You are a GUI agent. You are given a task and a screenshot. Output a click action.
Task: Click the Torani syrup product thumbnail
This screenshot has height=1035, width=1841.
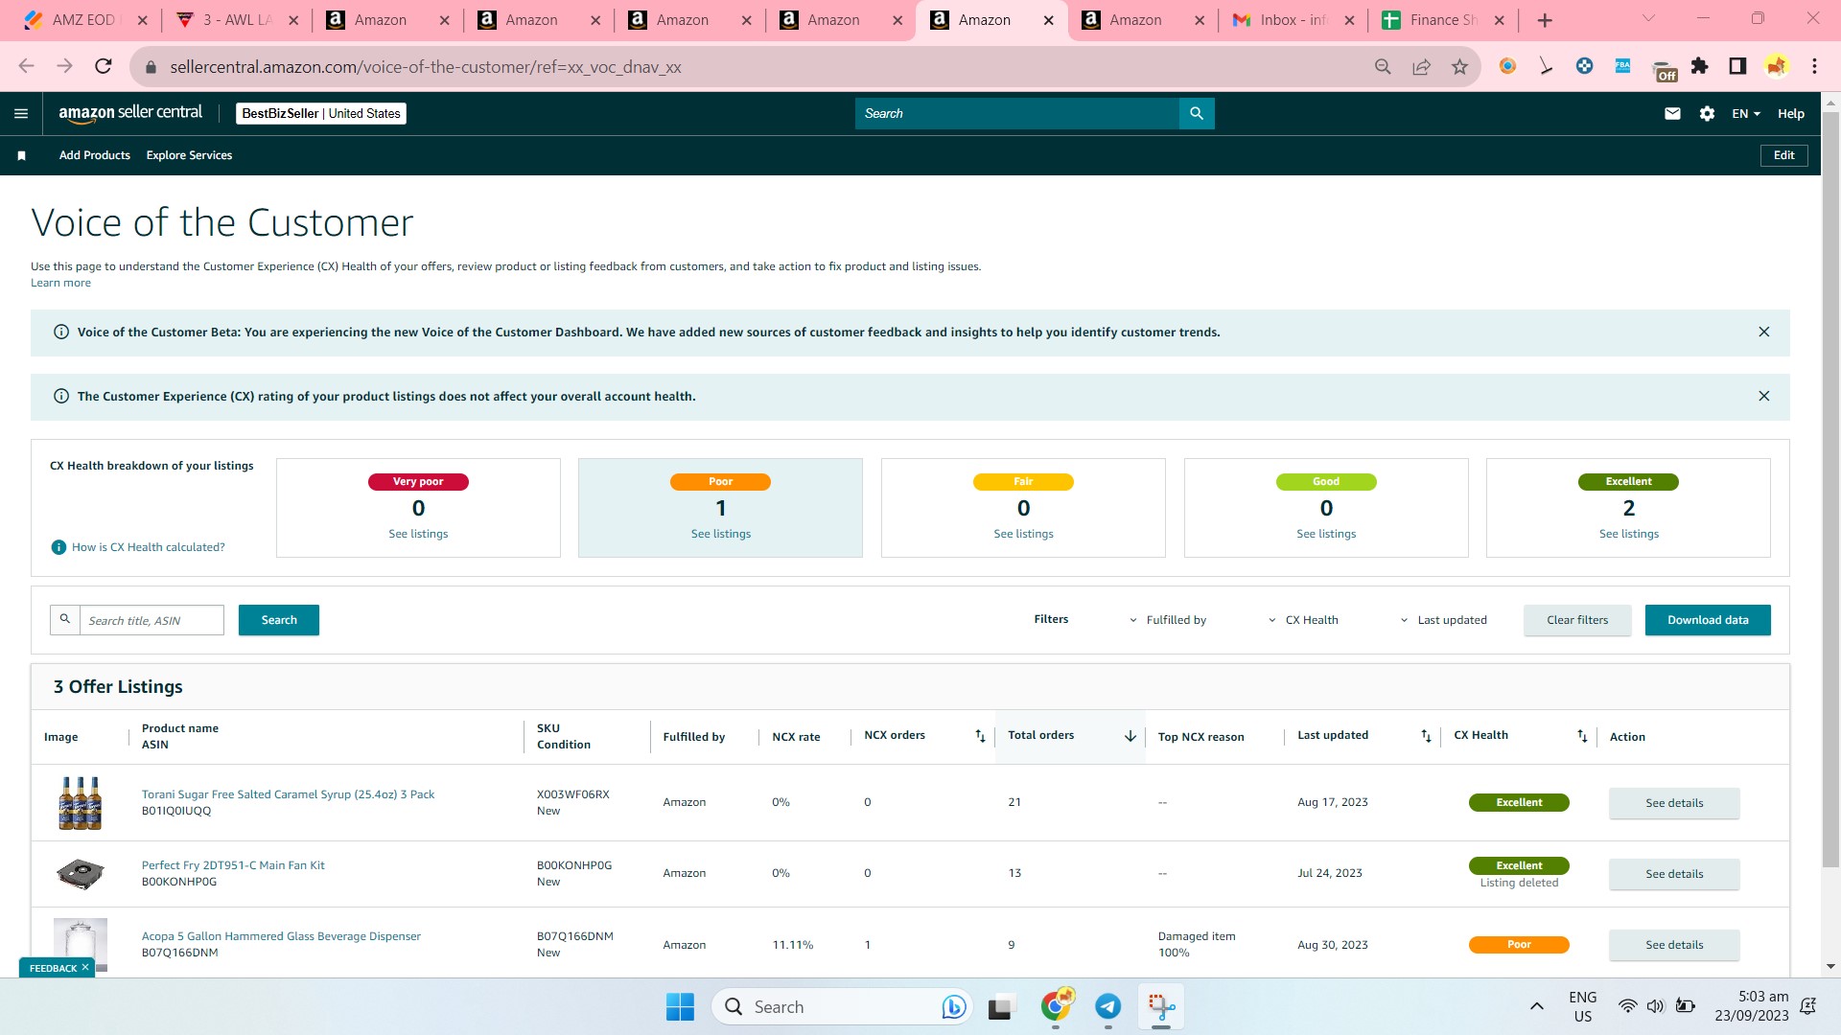(81, 803)
